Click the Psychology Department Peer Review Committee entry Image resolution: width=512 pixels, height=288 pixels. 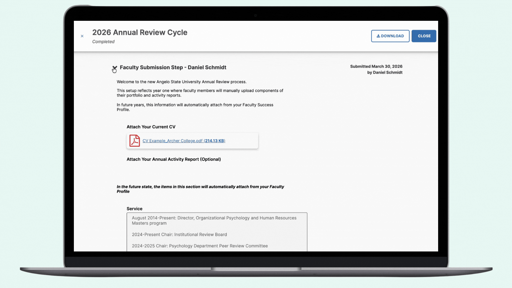coord(199,246)
